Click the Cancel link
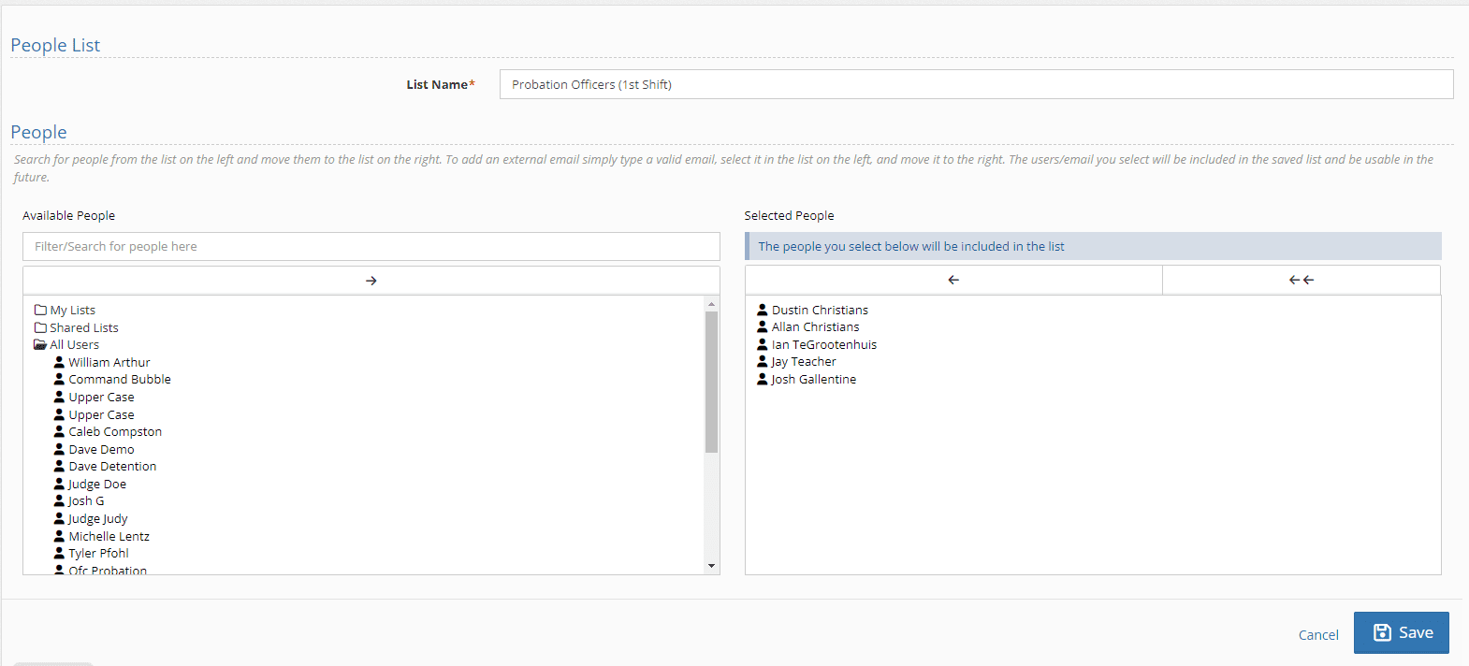The width and height of the screenshot is (1469, 666). tap(1318, 634)
